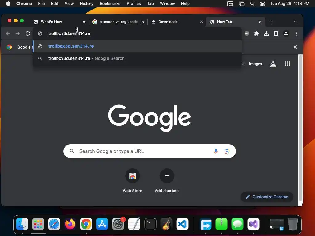Open the Edit menu
The width and height of the screenshot is (315, 236).
[x=55, y=4]
